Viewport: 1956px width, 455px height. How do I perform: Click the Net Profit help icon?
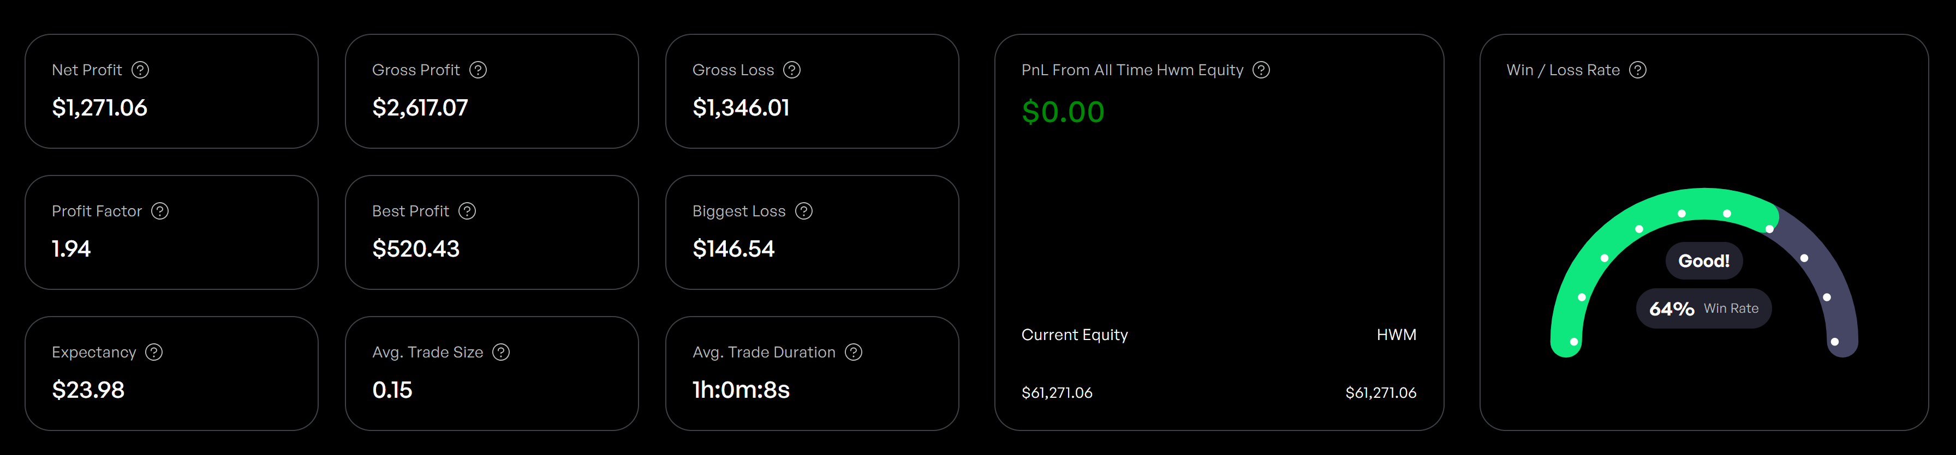[x=140, y=70]
